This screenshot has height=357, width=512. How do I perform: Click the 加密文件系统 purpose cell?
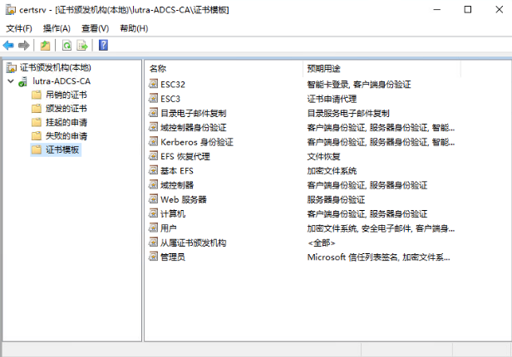[332, 171]
